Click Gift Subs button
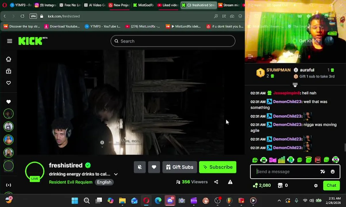This screenshot has width=346, height=207. pos(180,167)
